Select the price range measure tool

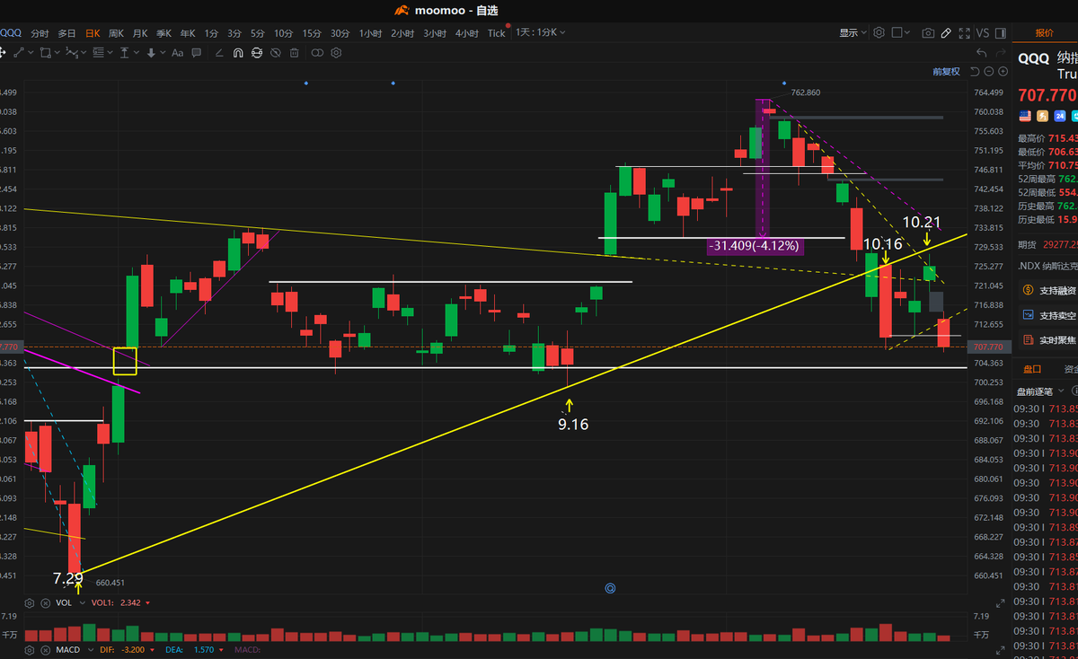124,53
